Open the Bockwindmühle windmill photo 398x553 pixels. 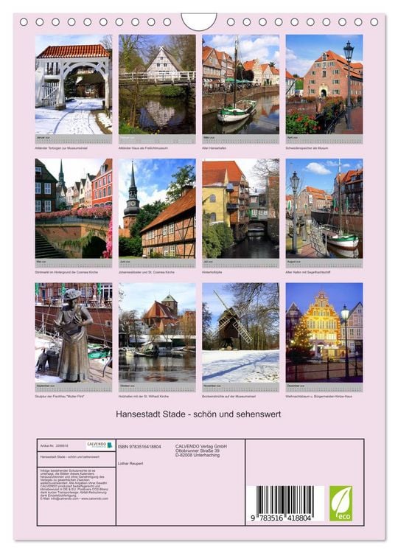240,333
